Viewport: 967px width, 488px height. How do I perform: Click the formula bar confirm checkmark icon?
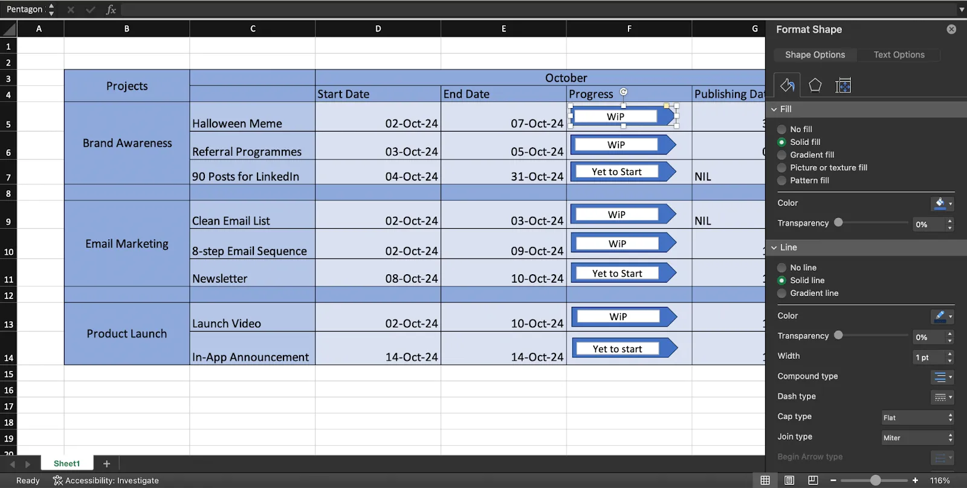[x=91, y=10]
